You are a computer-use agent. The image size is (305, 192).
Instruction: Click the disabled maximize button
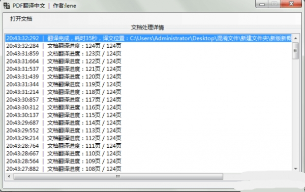274,4
